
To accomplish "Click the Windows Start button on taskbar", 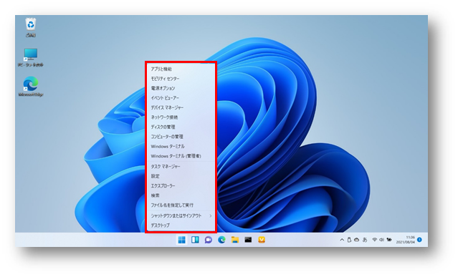I will (x=181, y=240).
